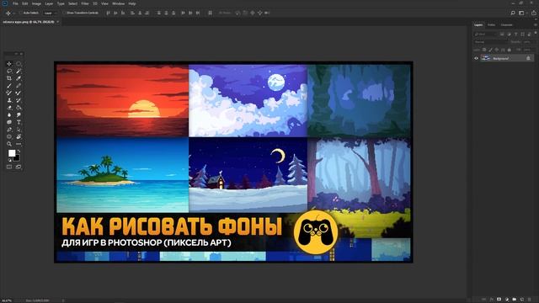Select the Zoom magnifier tool
Image resolution: width=539 pixels, height=303 pixels.
coord(9,144)
